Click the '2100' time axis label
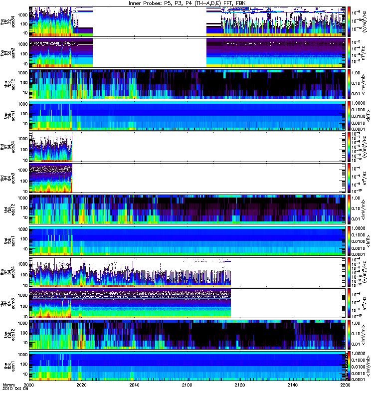This screenshot has width=374, height=399. 187,385
